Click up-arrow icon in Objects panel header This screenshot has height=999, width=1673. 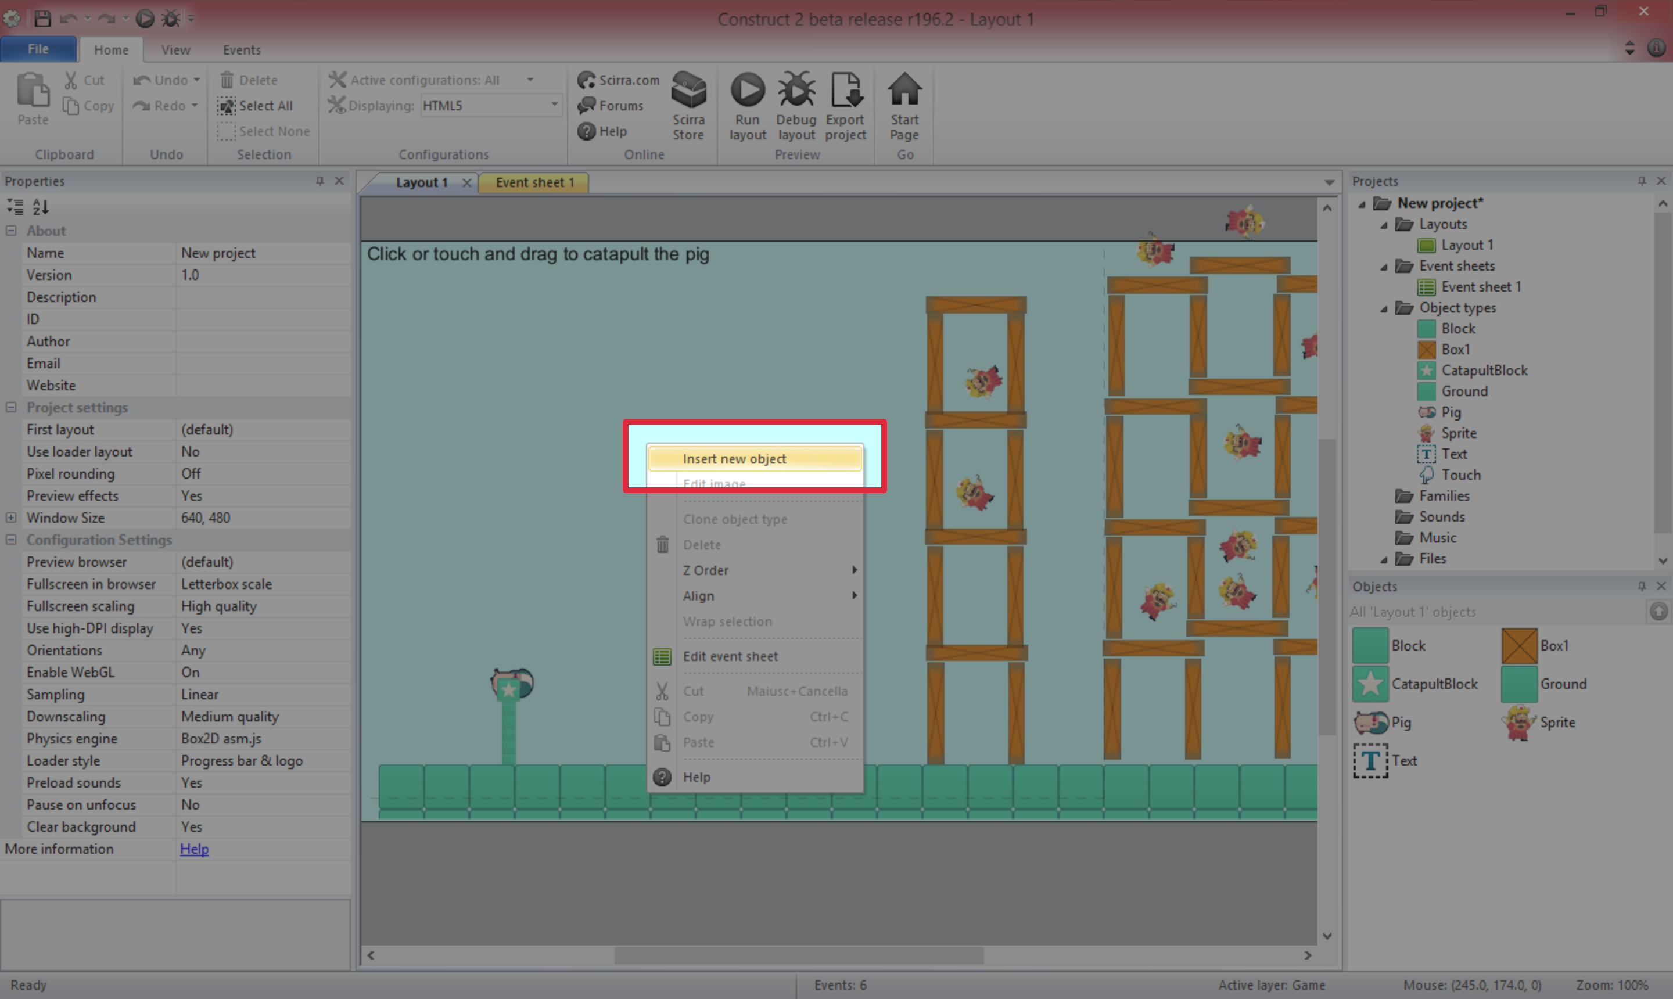(1658, 611)
